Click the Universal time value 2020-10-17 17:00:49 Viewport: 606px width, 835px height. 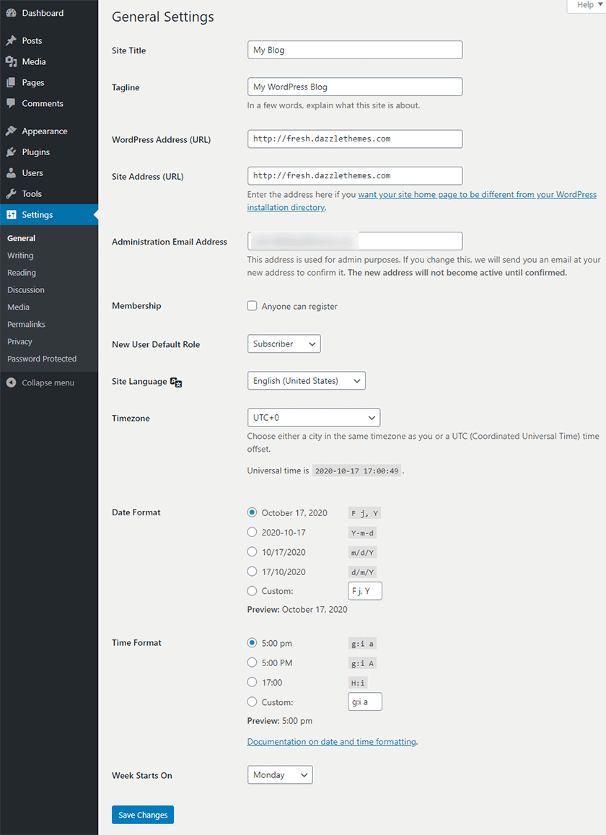(357, 471)
